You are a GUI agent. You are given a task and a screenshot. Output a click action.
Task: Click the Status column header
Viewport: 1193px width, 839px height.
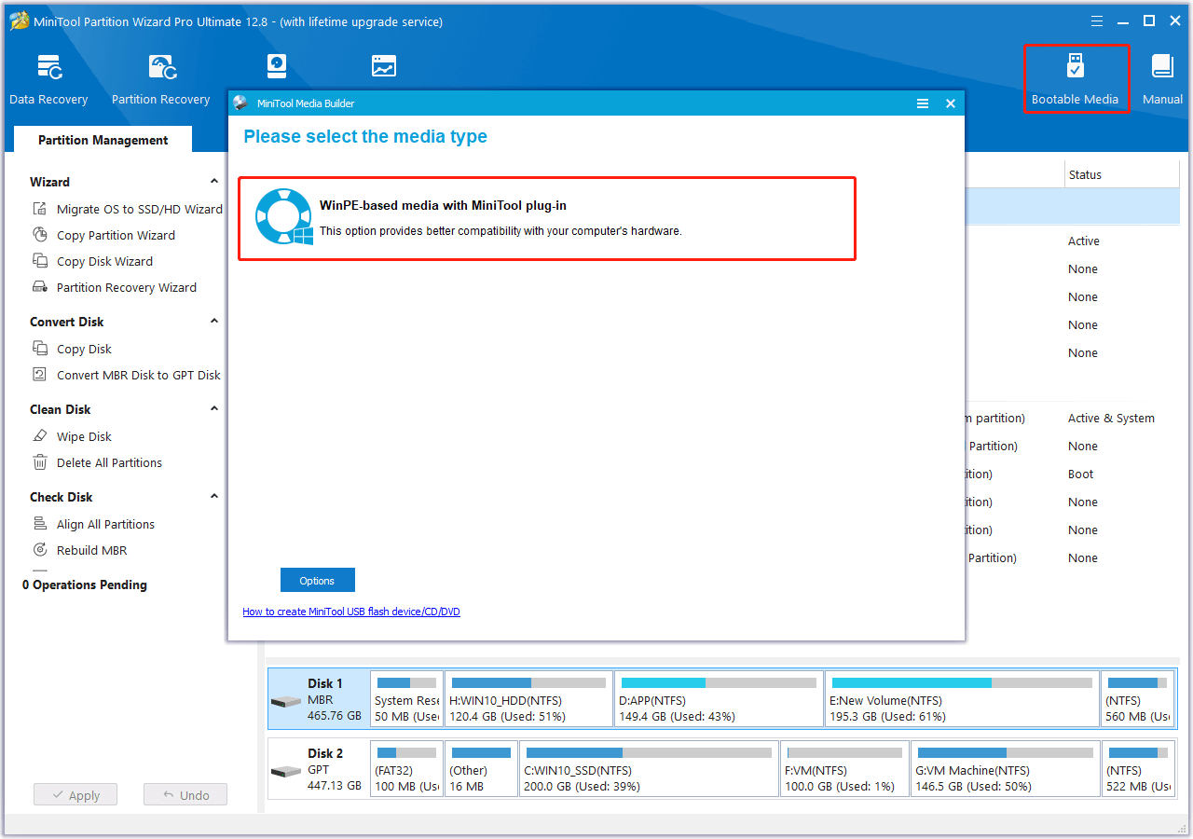coord(1122,174)
